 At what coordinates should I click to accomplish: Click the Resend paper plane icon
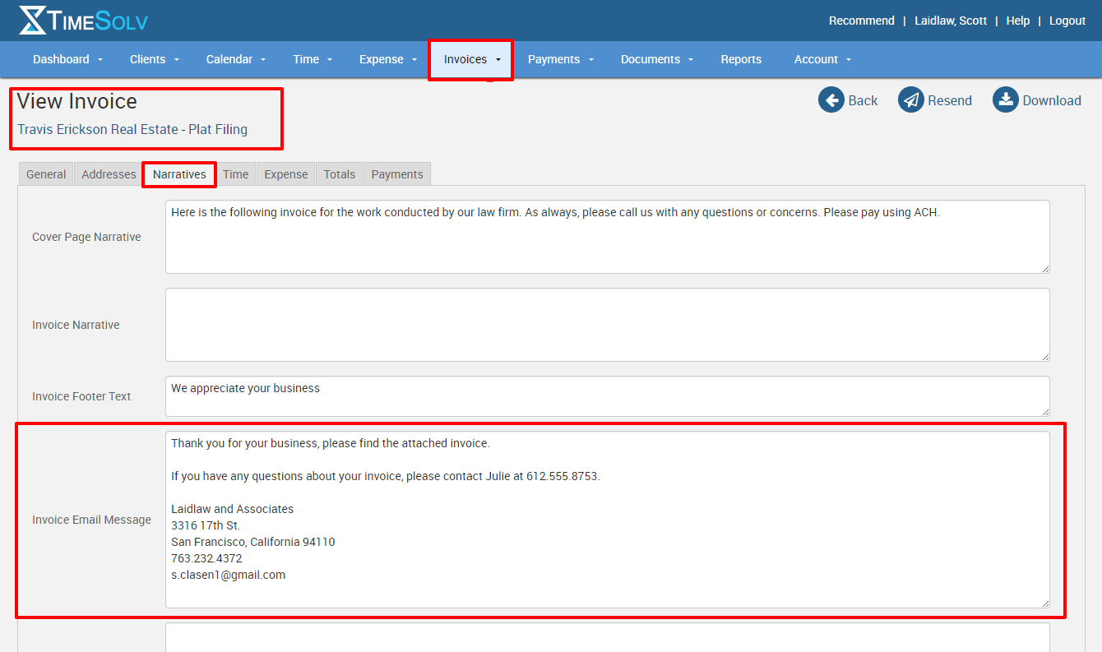coord(911,100)
